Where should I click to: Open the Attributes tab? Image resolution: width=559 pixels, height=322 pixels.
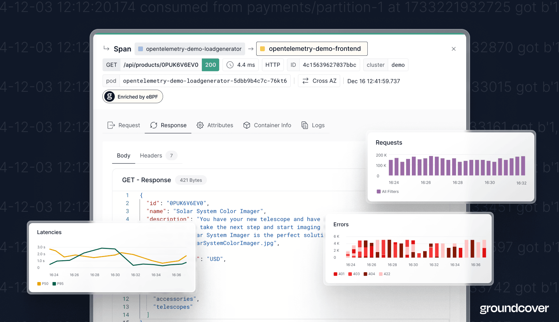[215, 125]
